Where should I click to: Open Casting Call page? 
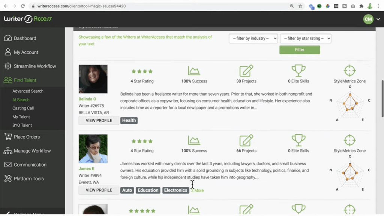click(x=23, y=108)
